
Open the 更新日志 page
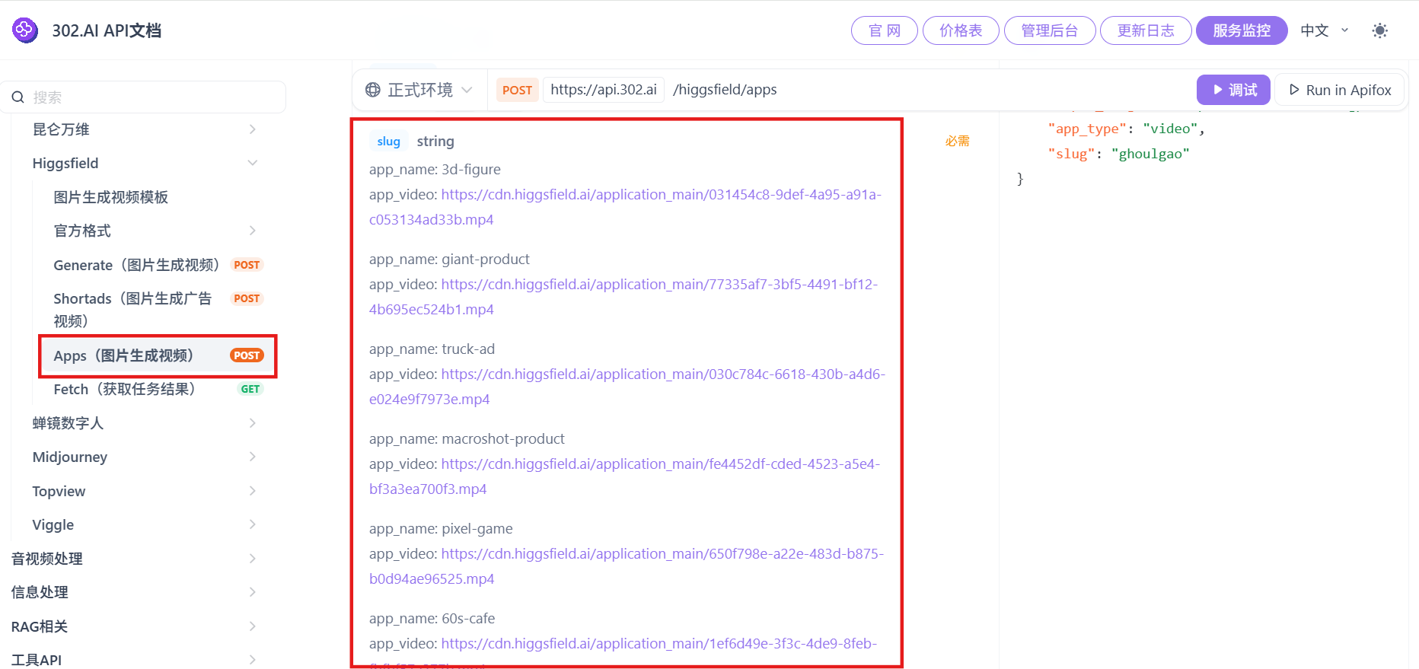coord(1146,30)
